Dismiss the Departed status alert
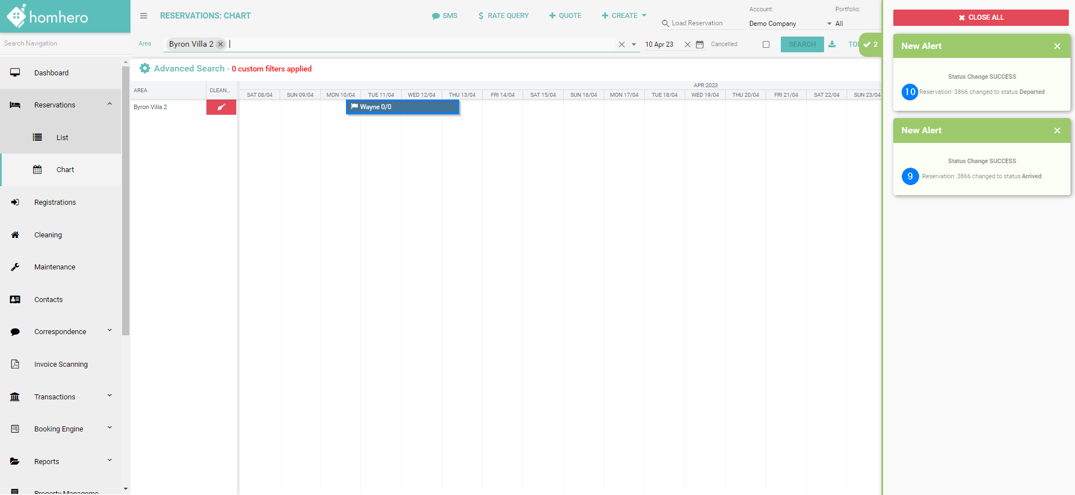This screenshot has height=495, width=1075. 1057,46
